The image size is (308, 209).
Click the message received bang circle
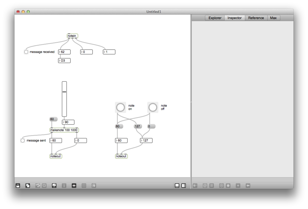(x=26, y=52)
